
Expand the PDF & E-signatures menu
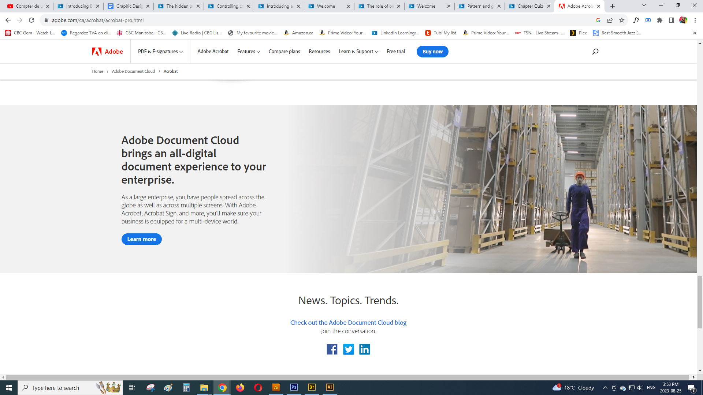pos(160,52)
